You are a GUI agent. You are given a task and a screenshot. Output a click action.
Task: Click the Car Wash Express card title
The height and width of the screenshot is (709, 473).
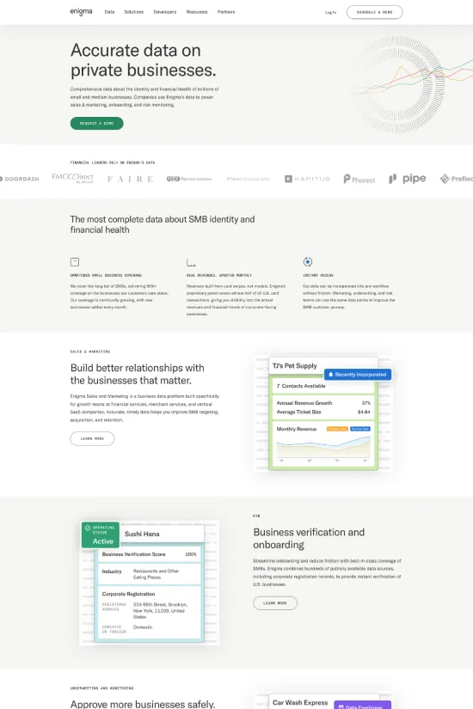pos(300,703)
